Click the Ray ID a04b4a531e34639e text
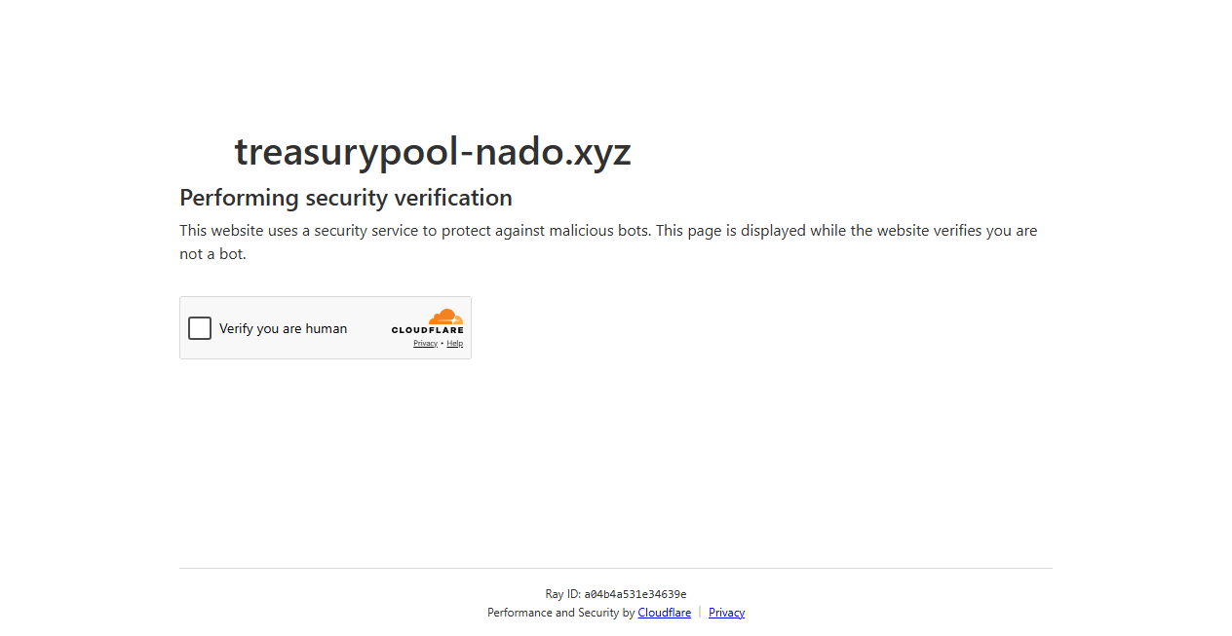This screenshot has width=1232, height=636. [x=616, y=594]
